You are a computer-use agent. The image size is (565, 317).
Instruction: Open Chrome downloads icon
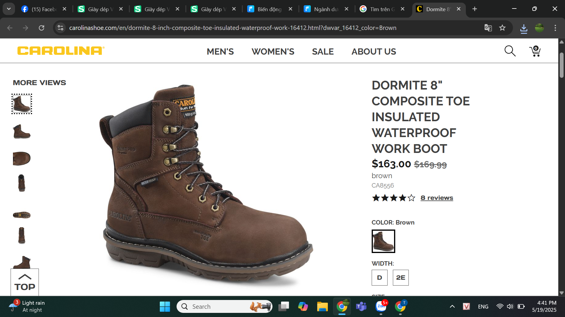point(524,28)
